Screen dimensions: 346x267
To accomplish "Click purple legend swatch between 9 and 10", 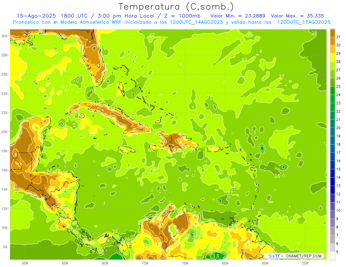I will coord(332,215).
